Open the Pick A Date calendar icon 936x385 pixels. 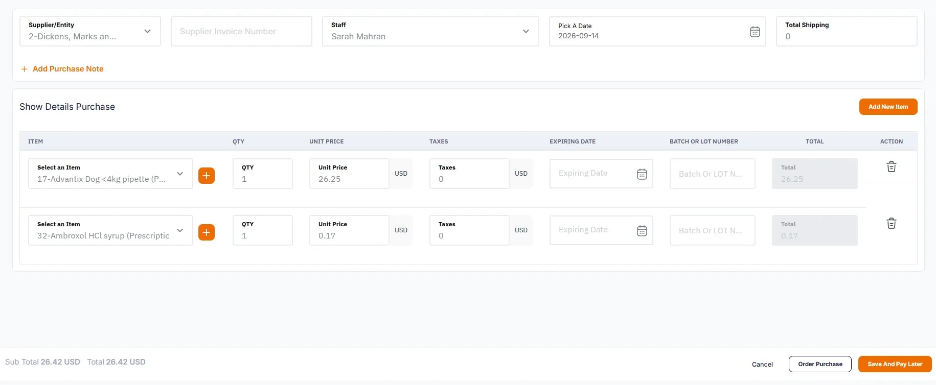pyautogui.click(x=755, y=32)
